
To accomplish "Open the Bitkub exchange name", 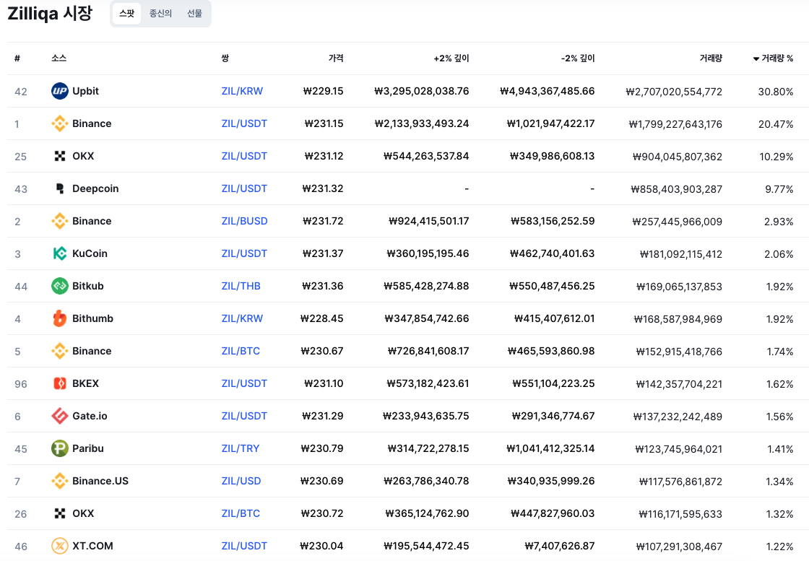I will click(87, 286).
